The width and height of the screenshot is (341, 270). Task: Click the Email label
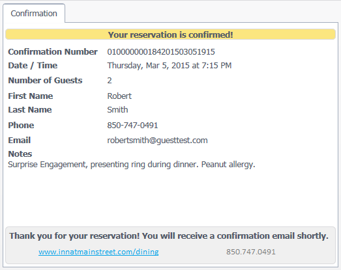(20, 141)
